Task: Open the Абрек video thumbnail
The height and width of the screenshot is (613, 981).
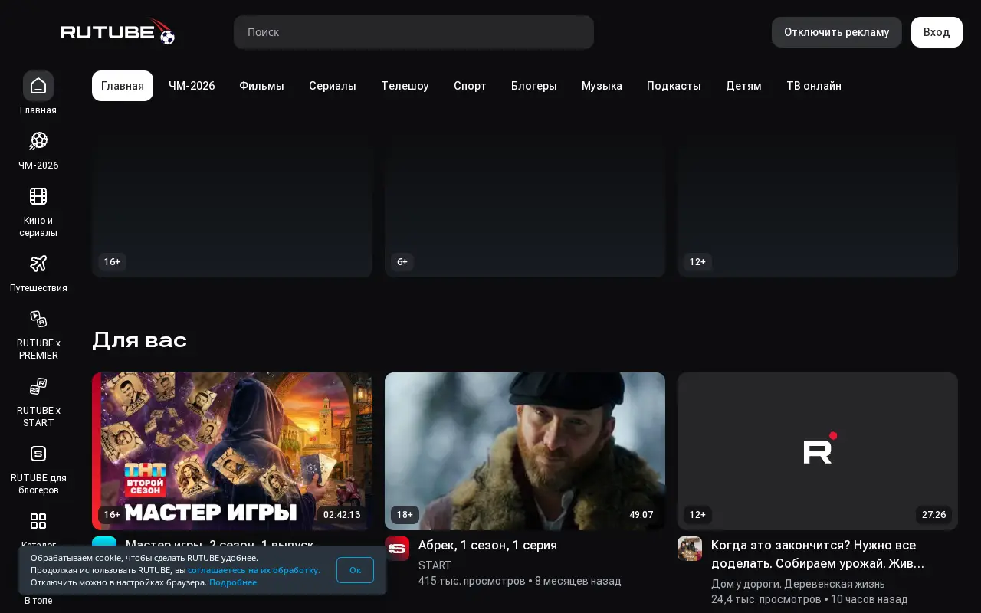Action: coord(525,451)
